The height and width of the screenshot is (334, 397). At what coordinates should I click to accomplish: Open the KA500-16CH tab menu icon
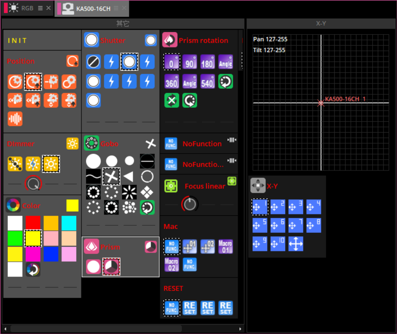click(116, 8)
